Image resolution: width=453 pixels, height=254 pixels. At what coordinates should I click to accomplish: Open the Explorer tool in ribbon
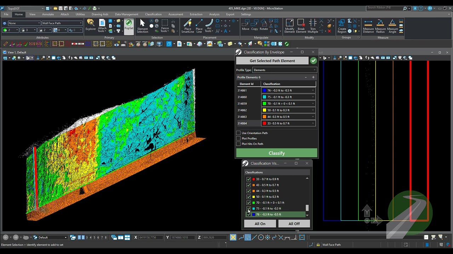coord(91,25)
